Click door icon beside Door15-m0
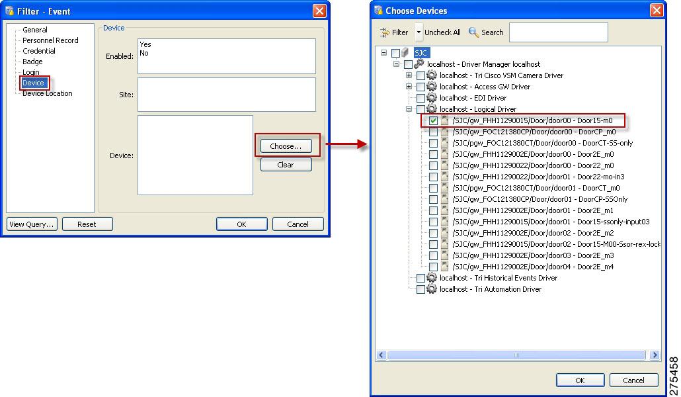Screen dimensions: 681x397 click(x=444, y=120)
